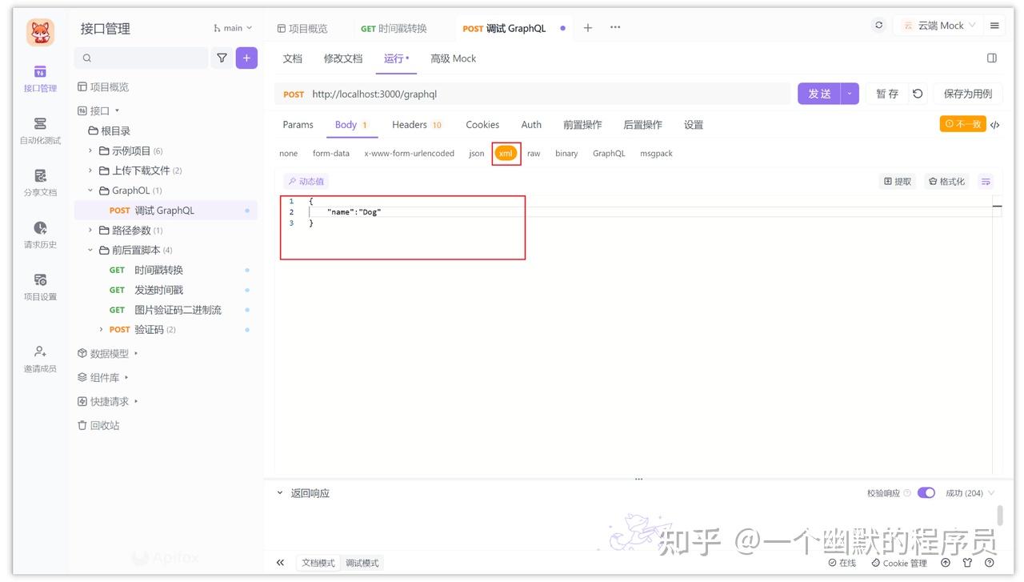Select the xml body type option
1024x582 pixels.
pyautogui.click(x=506, y=153)
